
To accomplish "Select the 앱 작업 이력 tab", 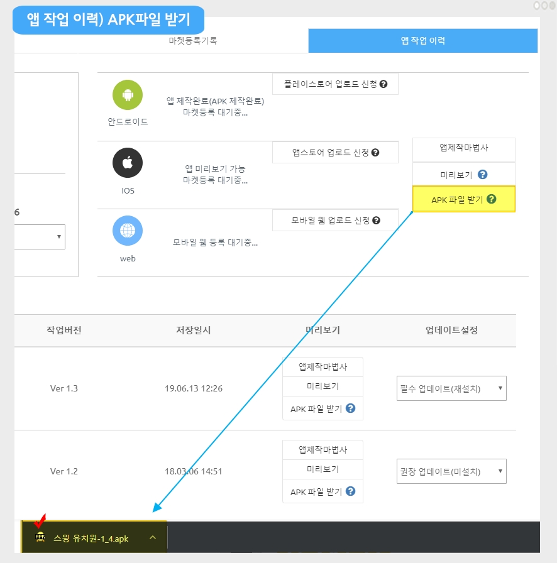I will tap(423, 41).
